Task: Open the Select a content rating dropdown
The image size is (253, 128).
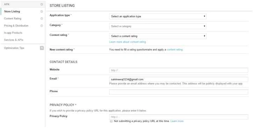Action: click(158, 36)
